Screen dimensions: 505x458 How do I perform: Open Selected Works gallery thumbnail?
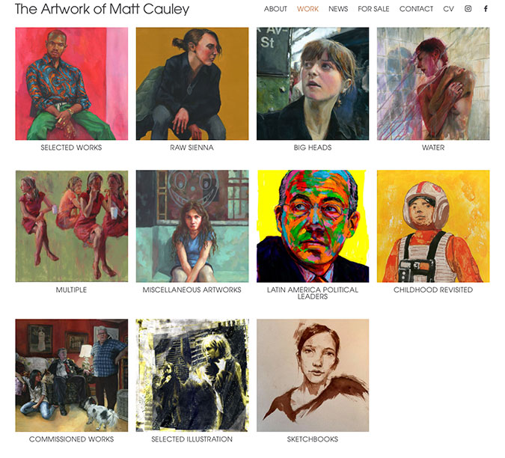point(72,84)
